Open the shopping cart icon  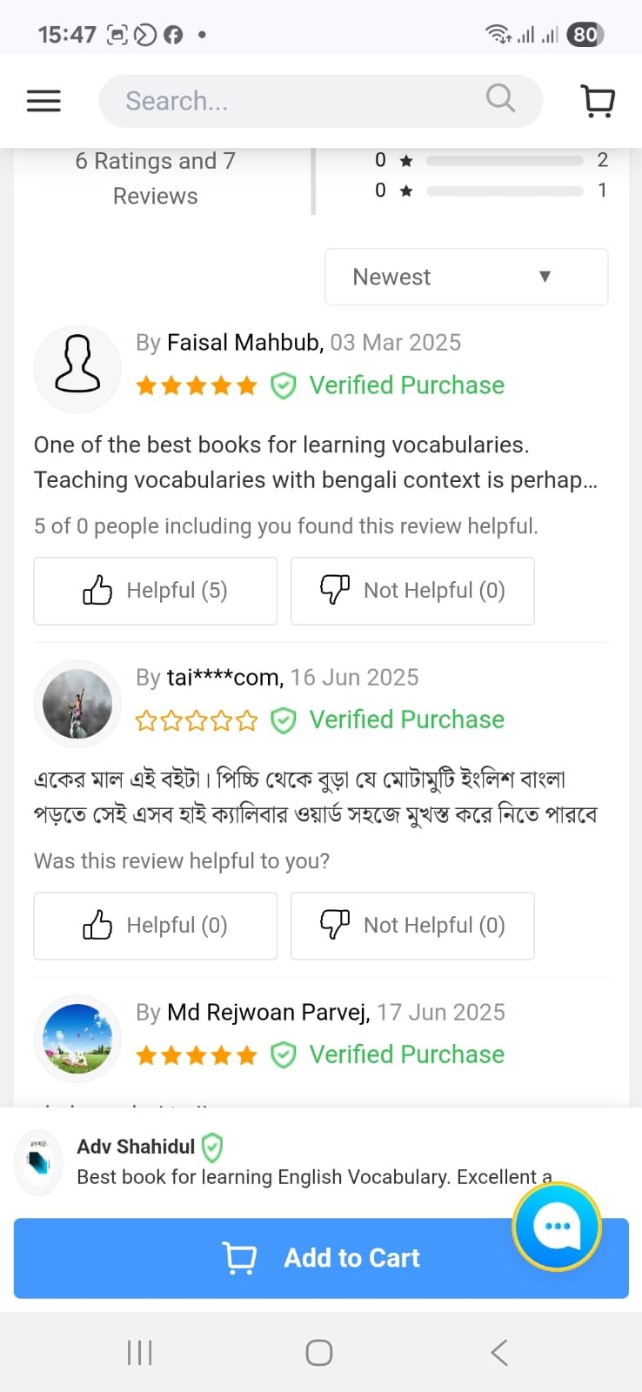tap(598, 101)
